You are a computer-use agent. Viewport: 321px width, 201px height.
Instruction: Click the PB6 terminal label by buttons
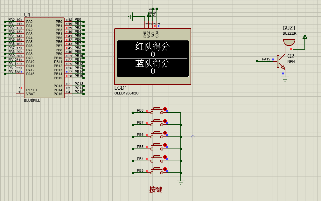pos(140,135)
